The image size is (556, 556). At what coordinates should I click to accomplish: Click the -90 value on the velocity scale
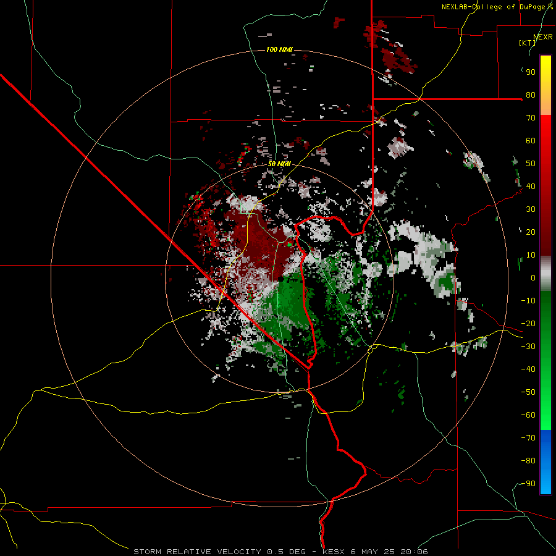(528, 484)
